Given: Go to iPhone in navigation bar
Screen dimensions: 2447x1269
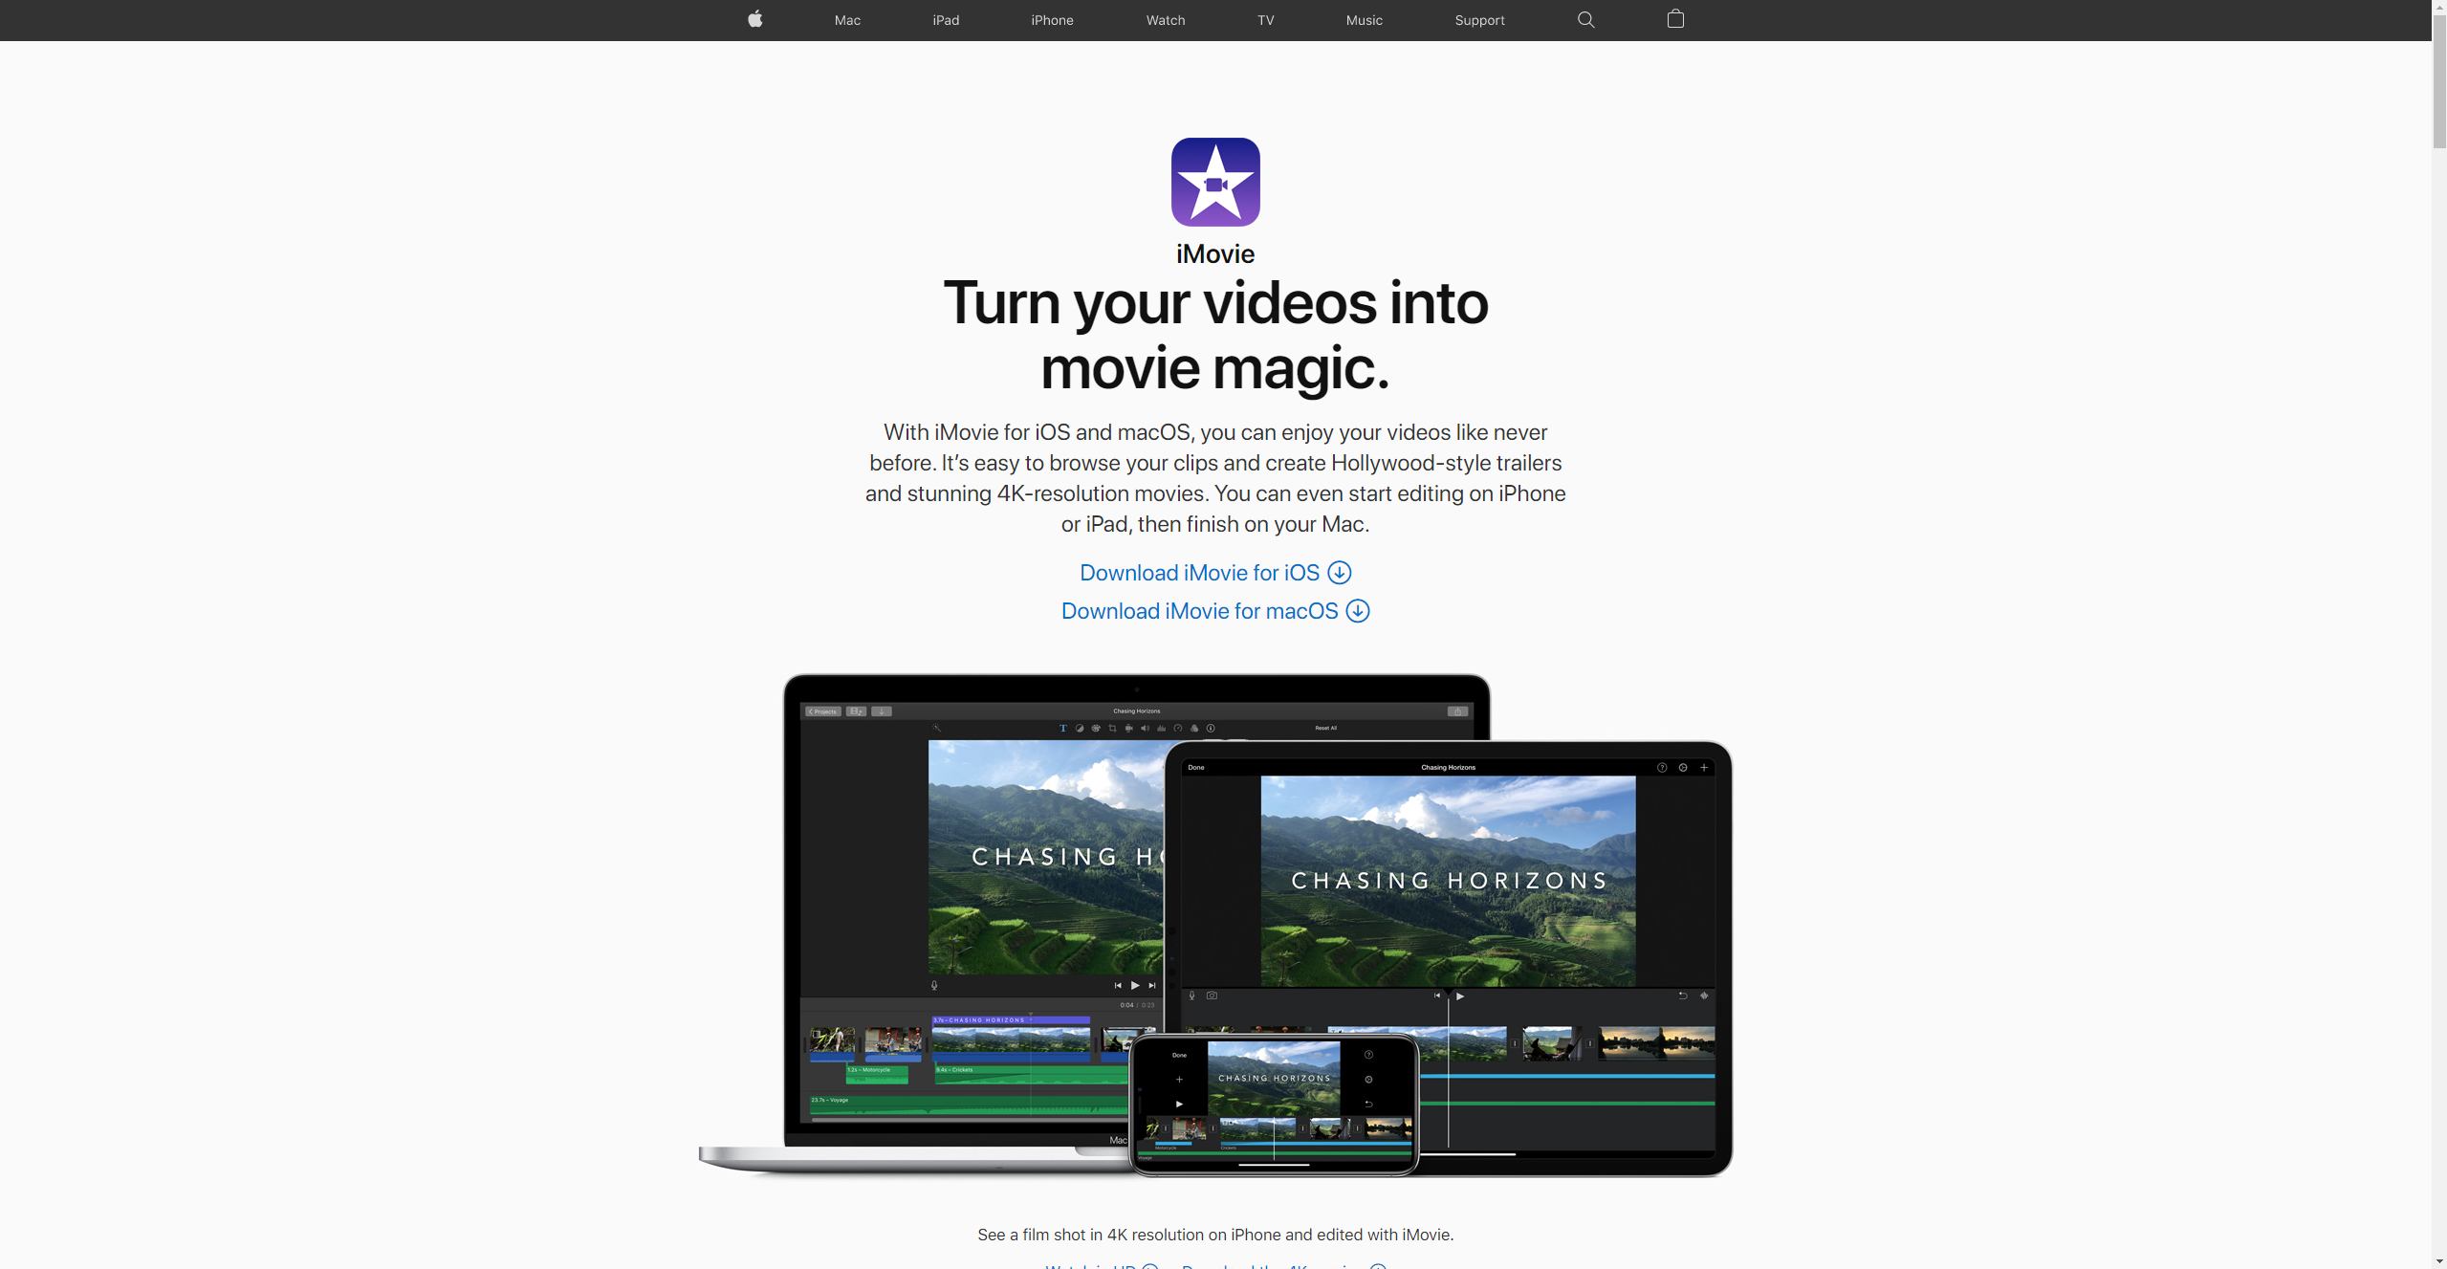Looking at the screenshot, I should 1052,20.
